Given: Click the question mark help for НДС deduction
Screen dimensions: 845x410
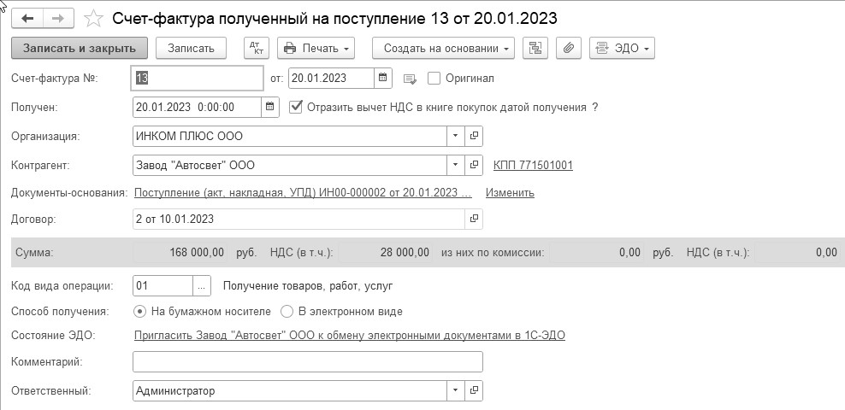Looking at the screenshot, I should tap(595, 107).
